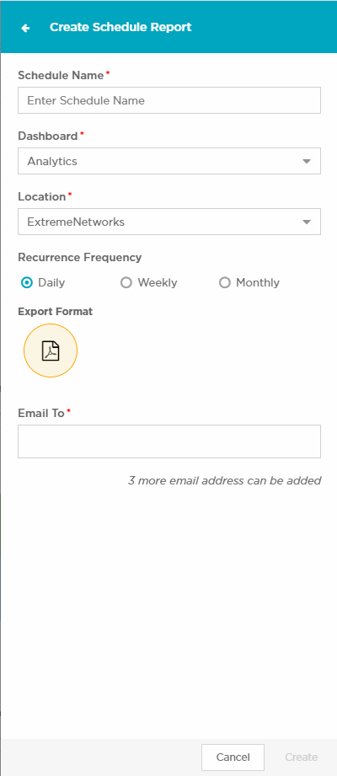Click the Recurrence Frequency heading
Viewport: 337px width, 776px height.
point(80,257)
